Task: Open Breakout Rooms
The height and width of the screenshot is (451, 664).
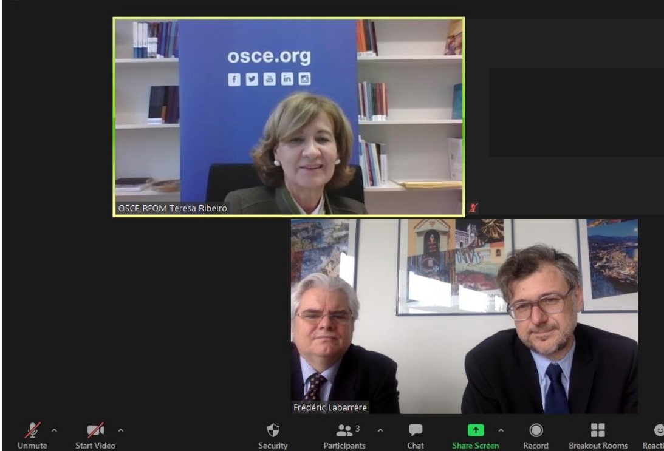Action: point(598,432)
